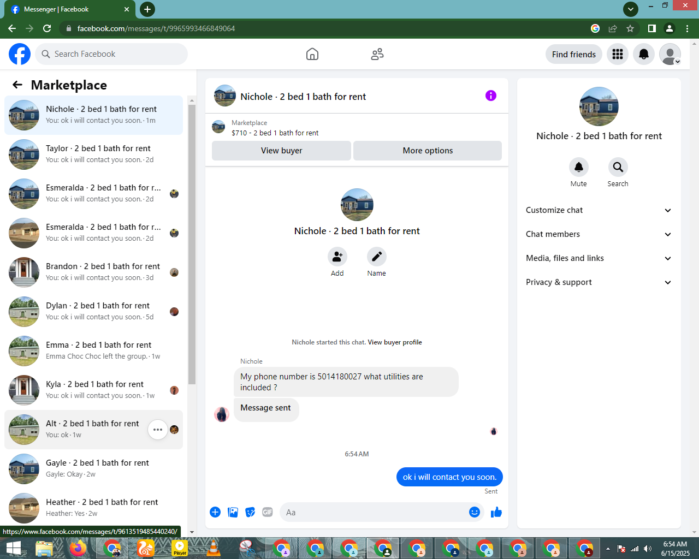Open the Friends icon in top navigation

[x=377, y=54]
